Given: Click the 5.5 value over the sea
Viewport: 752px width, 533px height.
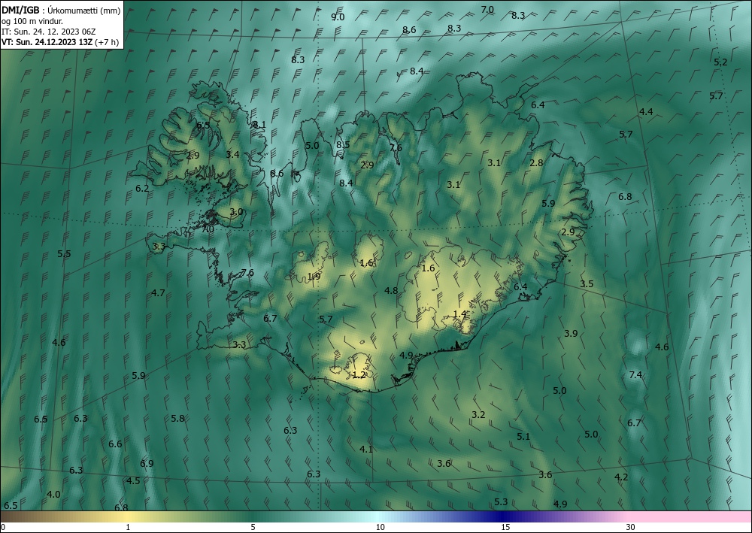Looking at the screenshot, I should (64, 254).
